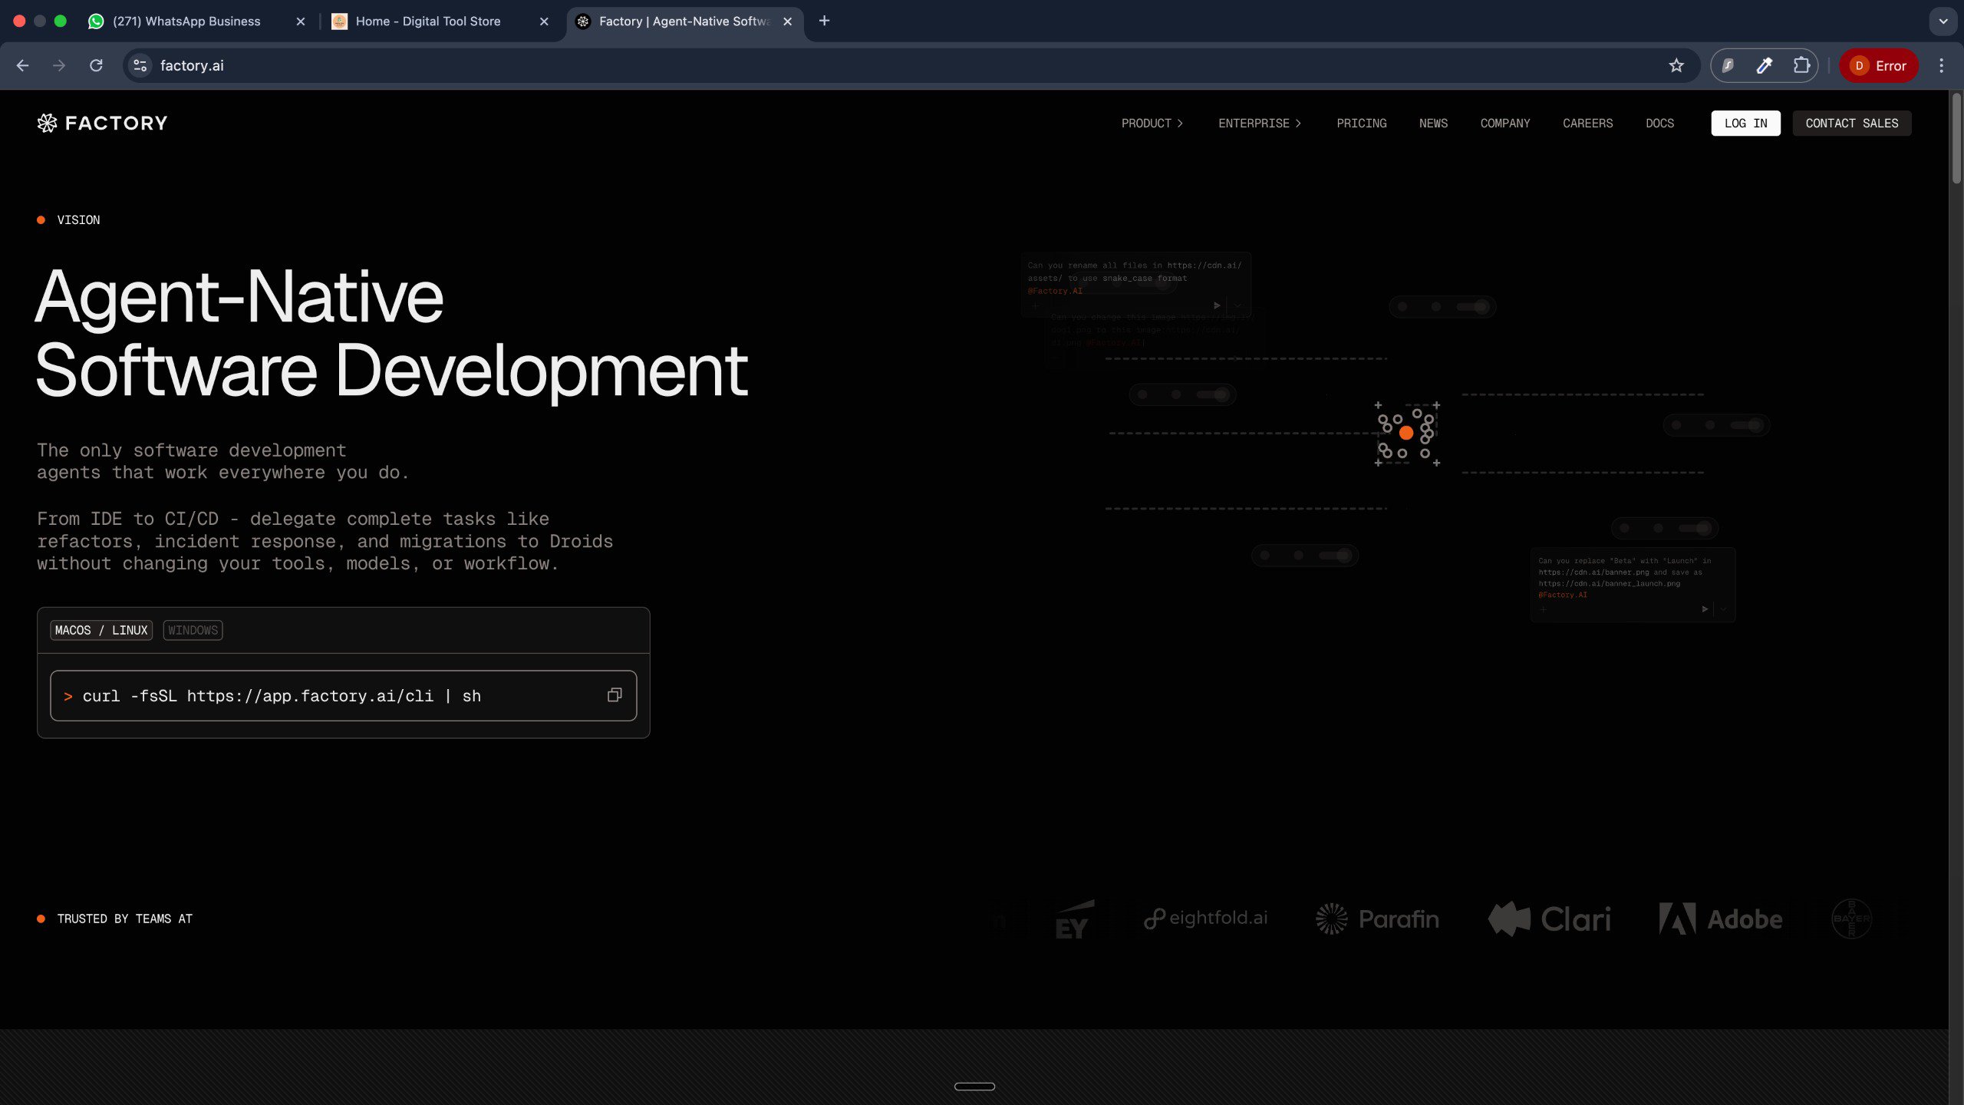Click the LOG IN button
This screenshot has height=1105, width=1964.
1745,123
